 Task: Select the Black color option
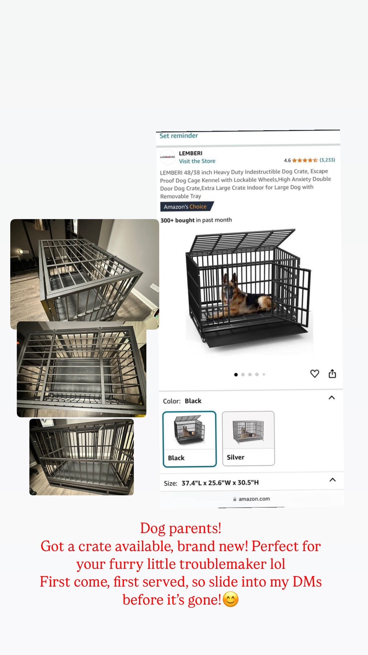(189, 439)
